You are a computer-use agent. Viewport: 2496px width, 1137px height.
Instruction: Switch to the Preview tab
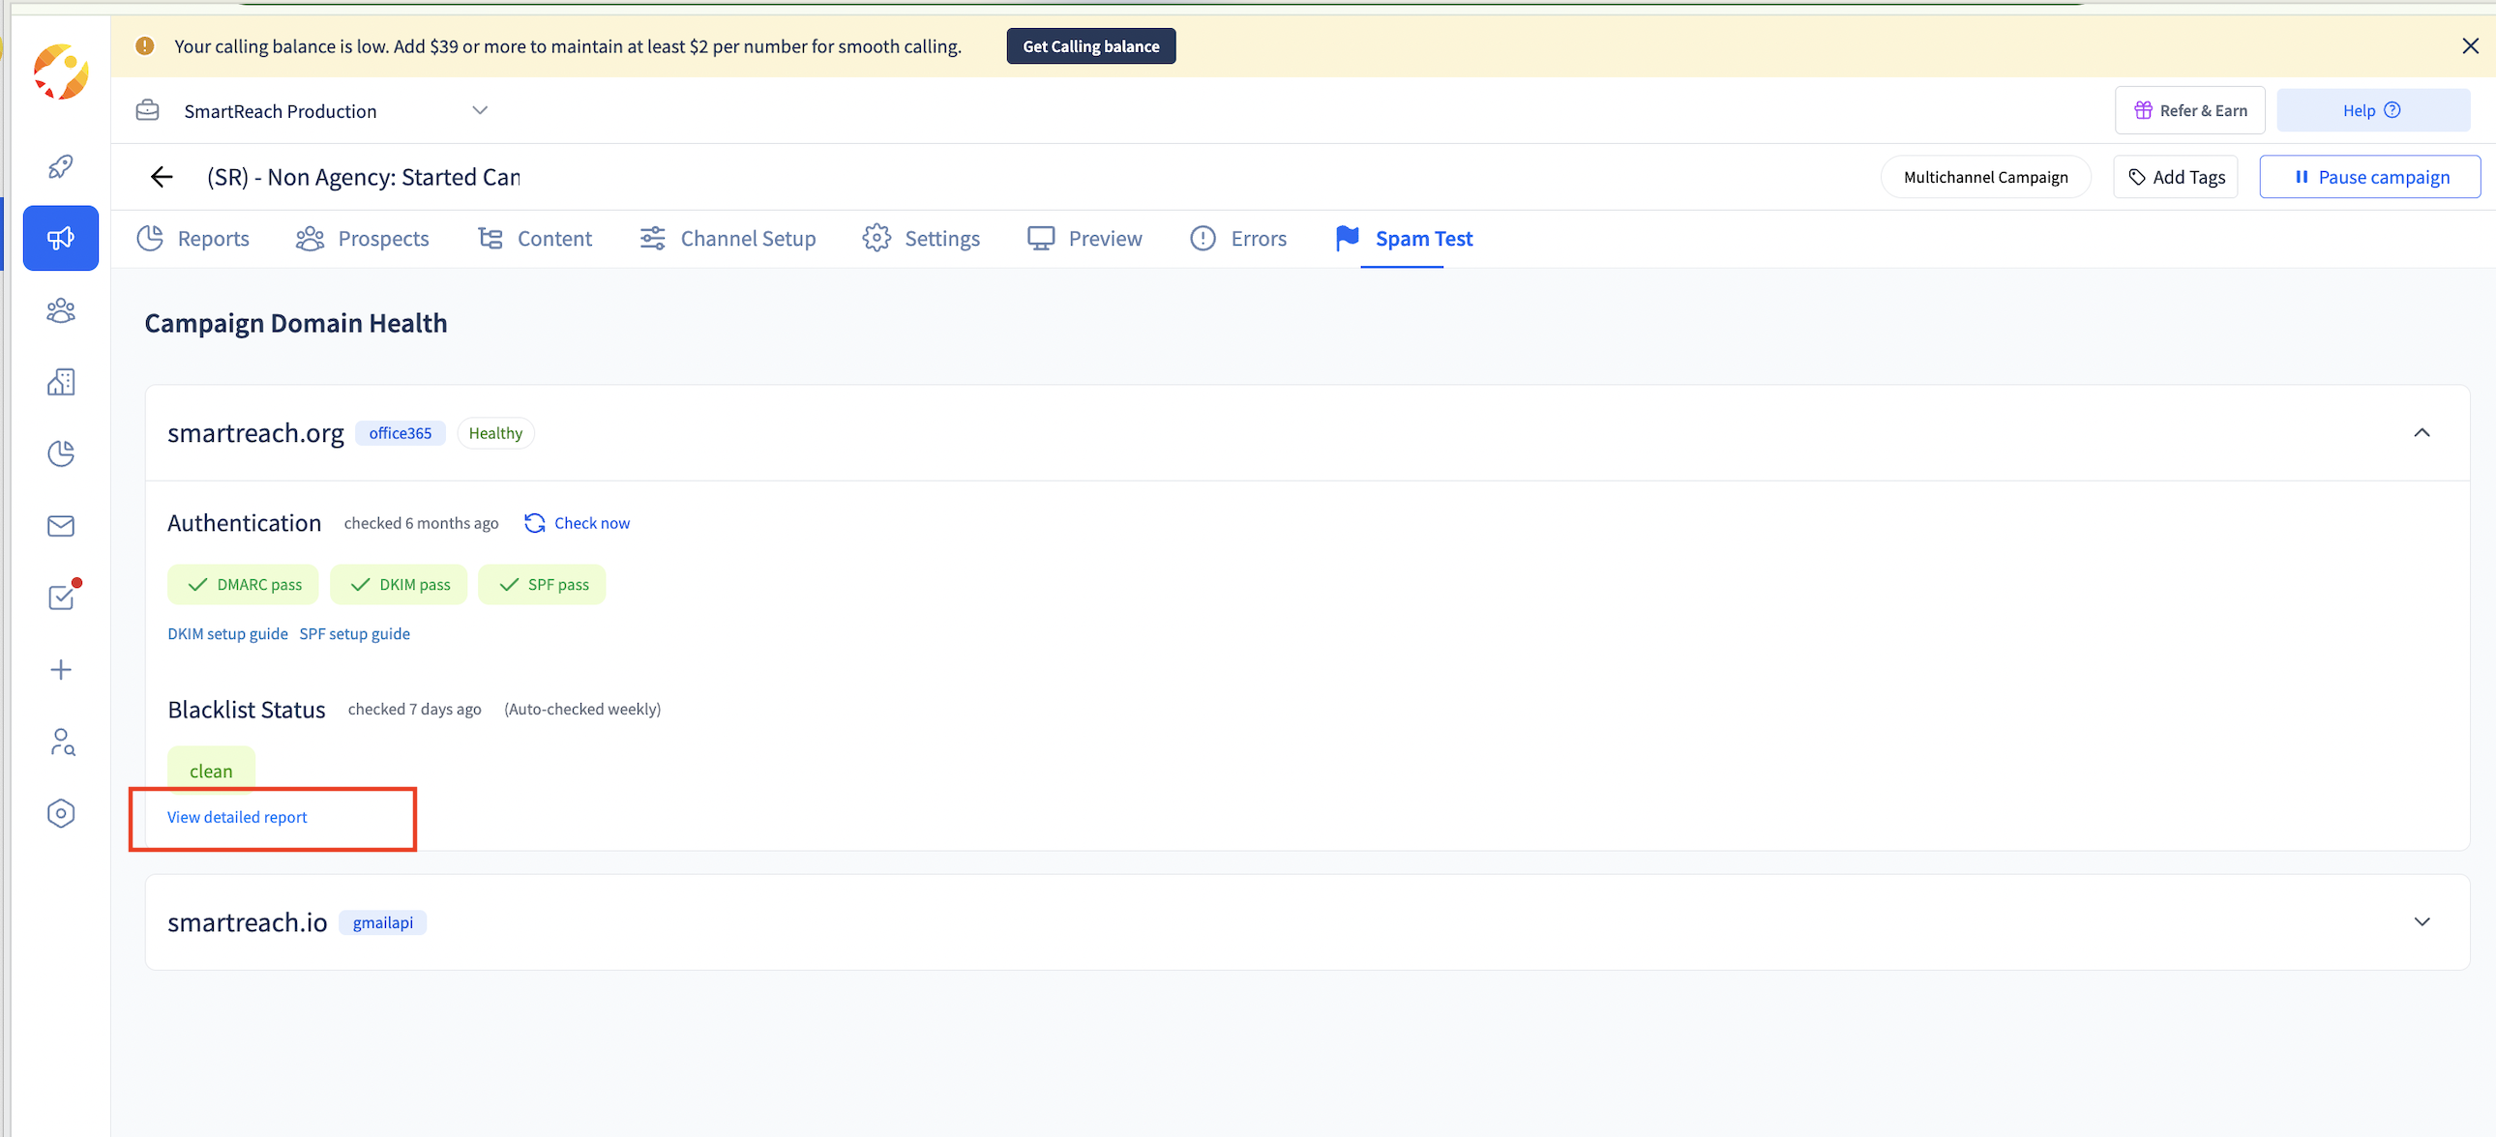pyautogui.click(x=1085, y=238)
